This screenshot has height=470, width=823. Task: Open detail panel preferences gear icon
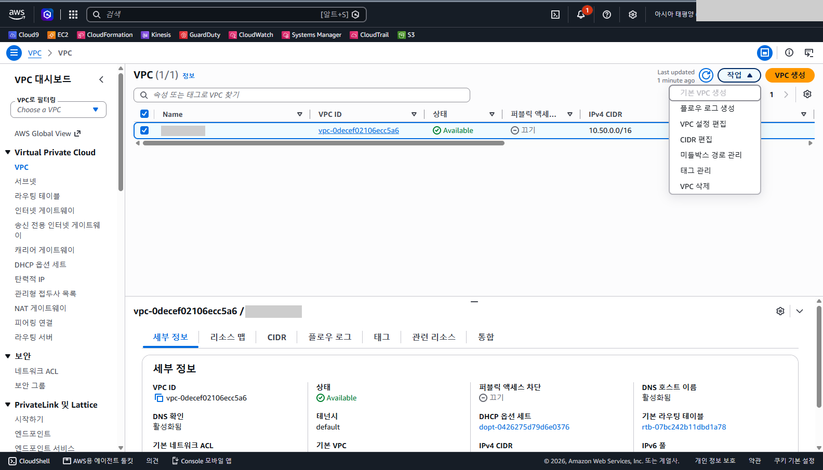(x=780, y=311)
